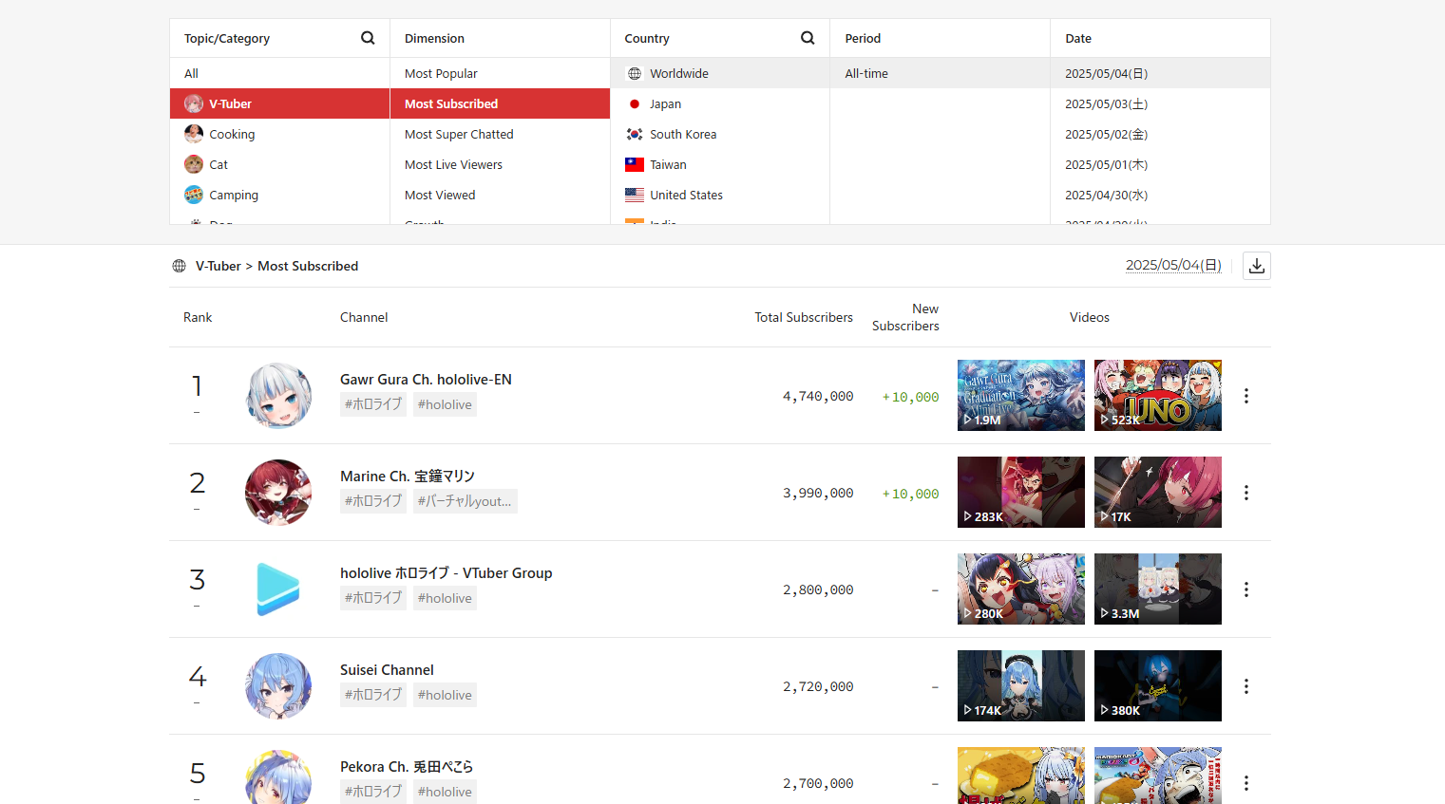
Task: Select Cooking category
Action: click(x=279, y=134)
